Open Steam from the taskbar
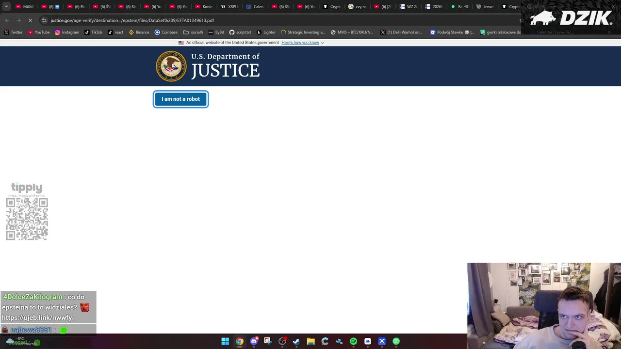 (296, 341)
